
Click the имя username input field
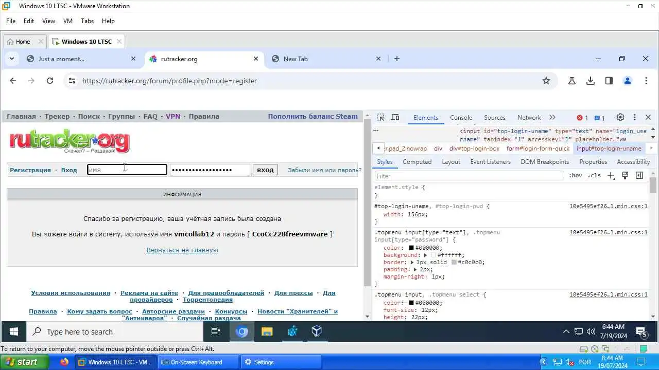(127, 170)
